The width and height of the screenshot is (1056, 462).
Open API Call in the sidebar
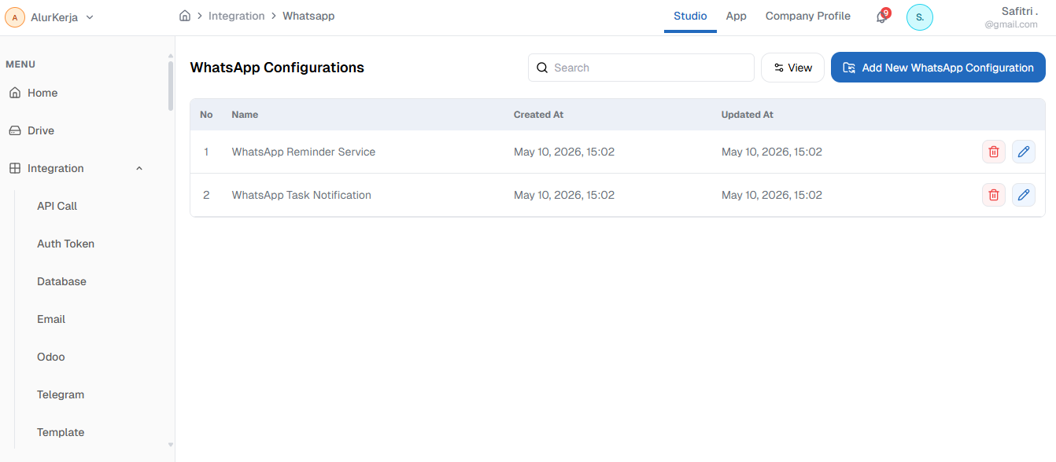[x=57, y=206]
